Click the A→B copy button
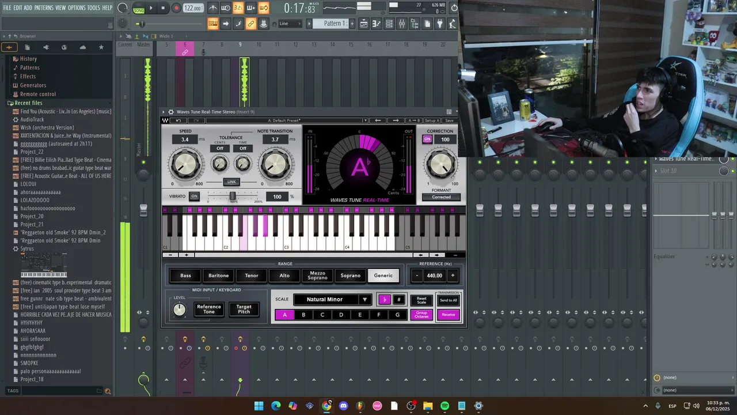Image resolution: width=737 pixels, height=415 pixels. [x=414, y=120]
